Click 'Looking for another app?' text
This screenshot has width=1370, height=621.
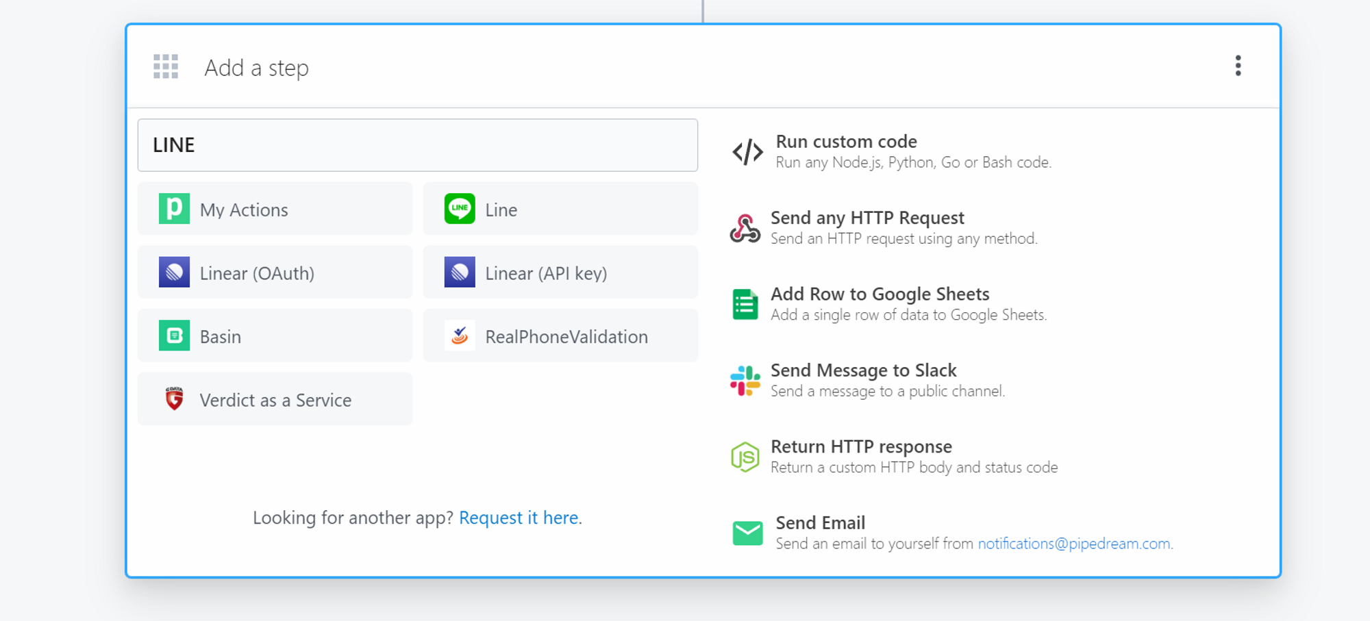point(353,518)
